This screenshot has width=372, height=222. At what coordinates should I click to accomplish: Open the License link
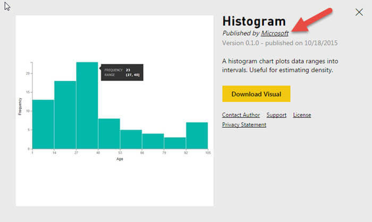coord(302,115)
